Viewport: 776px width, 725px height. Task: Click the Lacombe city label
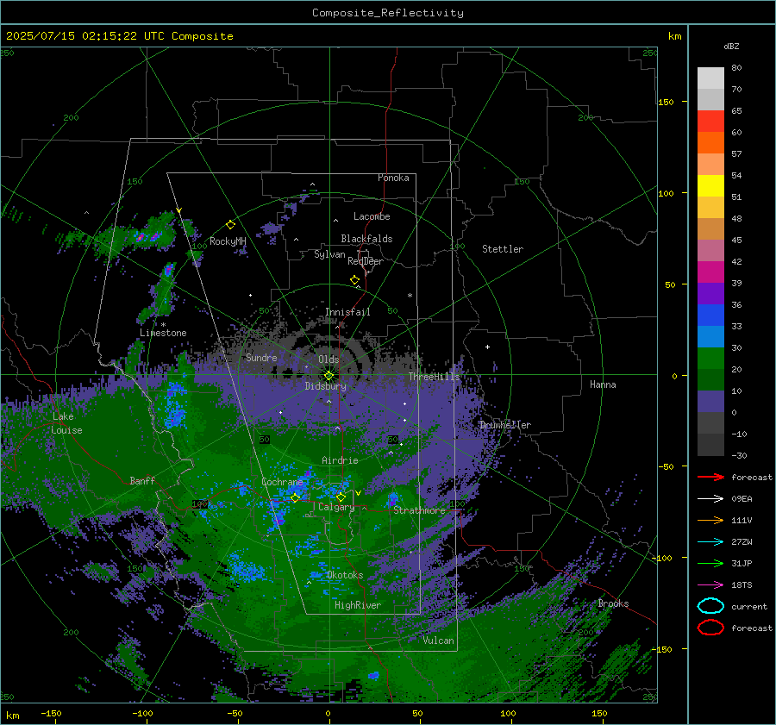(x=372, y=216)
